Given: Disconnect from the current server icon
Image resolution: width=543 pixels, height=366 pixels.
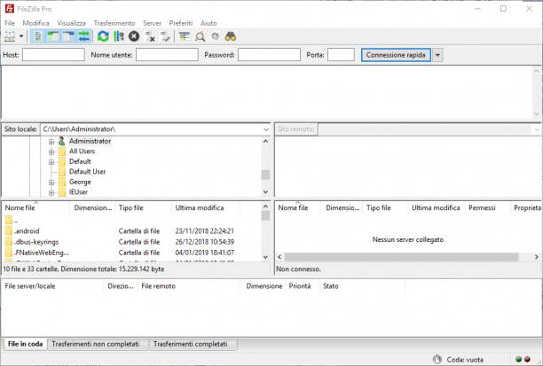Looking at the screenshot, I should click(150, 36).
